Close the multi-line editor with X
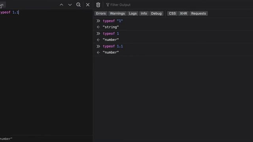The width and height of the screenshot is (253, 142). pos(88,5)
